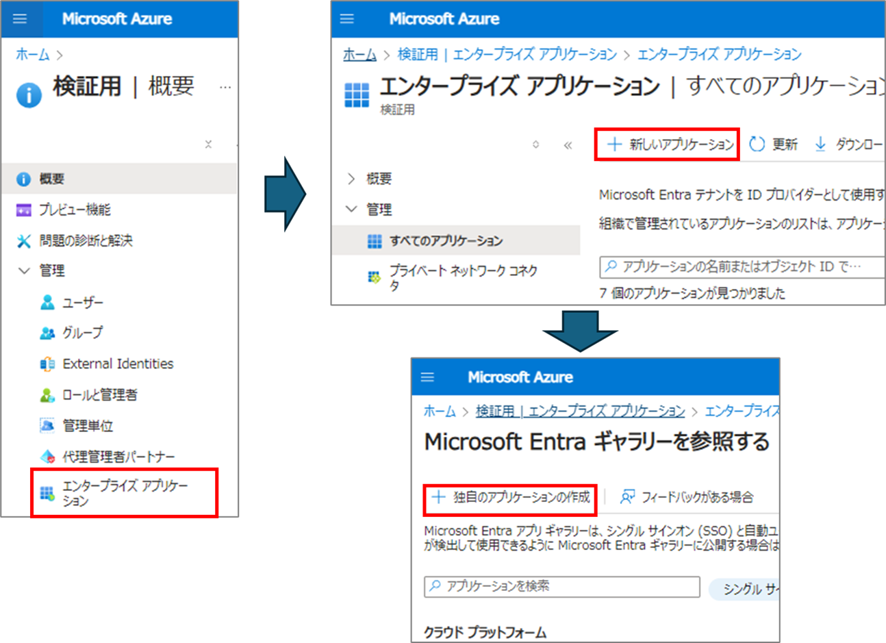Click the 管理単位 icon
886x643 pixels.
coord(47,426)
